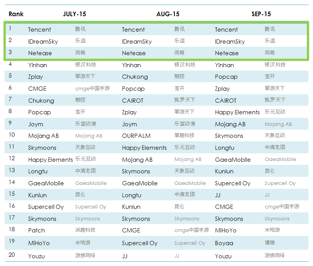Image resolution: width=313 pixels, height=266 pixels.
Task: Click 'Joym' in the JULY-15 column
Action: coord(36,124)
